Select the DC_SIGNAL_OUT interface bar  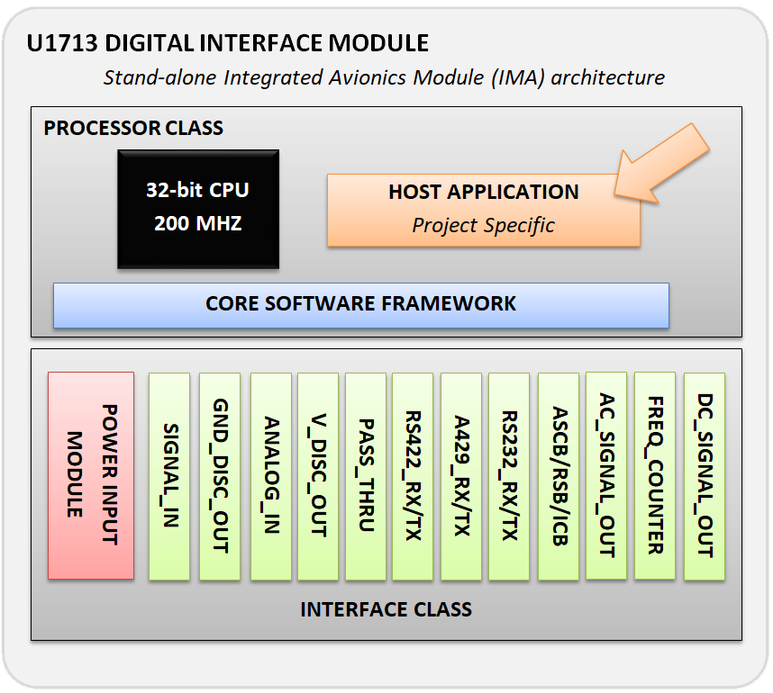click(x=705, y=476)
